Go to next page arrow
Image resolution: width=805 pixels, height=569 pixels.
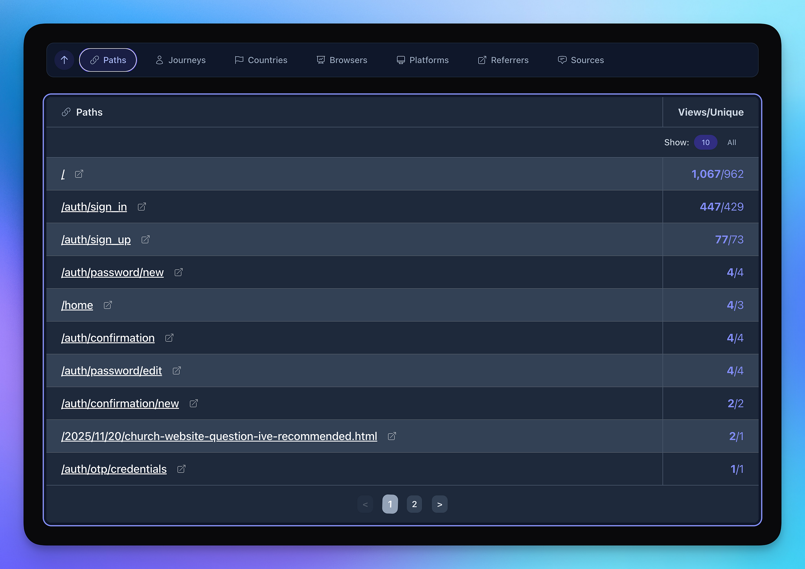click(x=439, y=504)
